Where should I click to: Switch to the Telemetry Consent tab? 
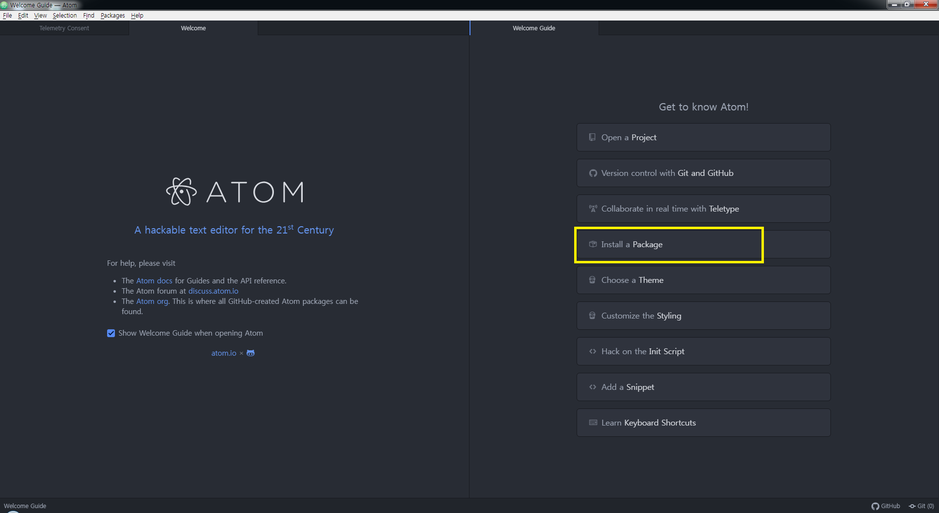pos(64,28)
